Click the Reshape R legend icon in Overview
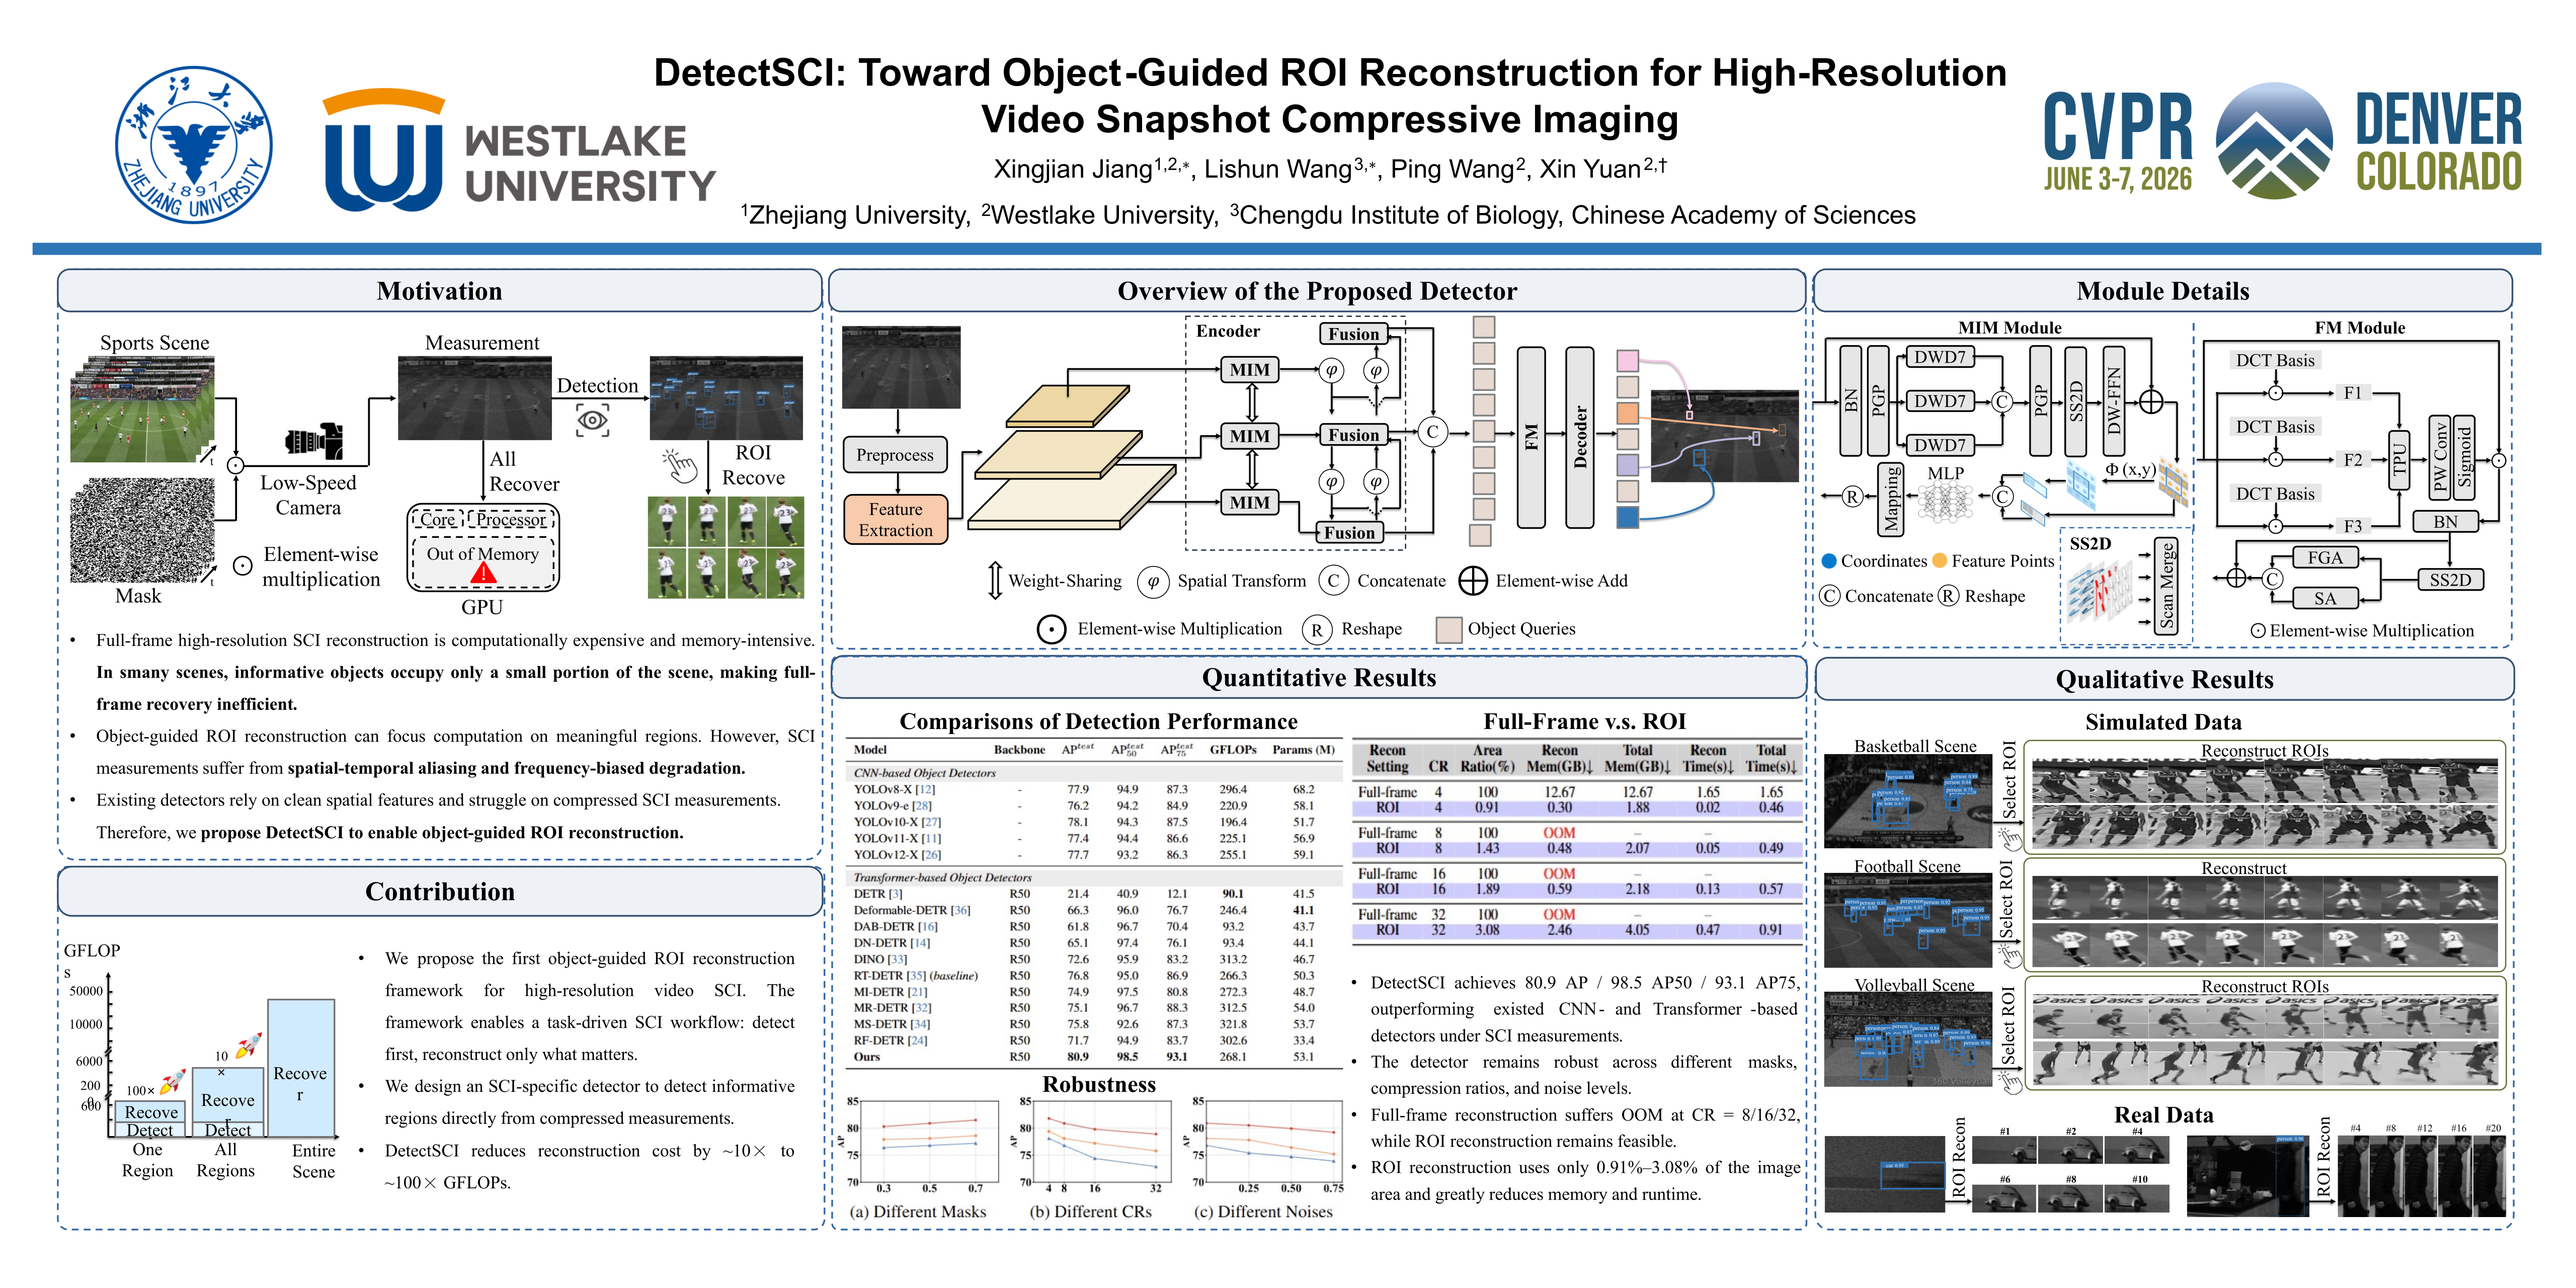 pos(1317,630)
